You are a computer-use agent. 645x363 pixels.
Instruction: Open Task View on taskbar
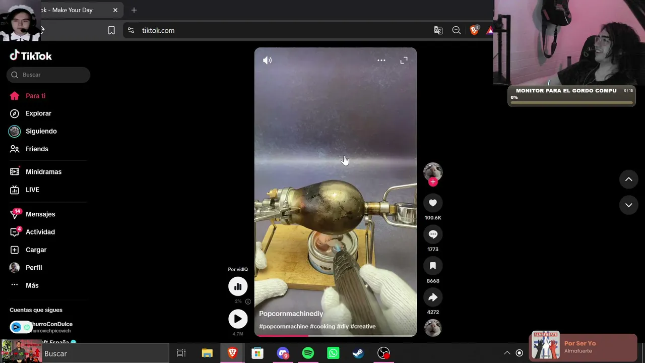click(x=181, y=353)
